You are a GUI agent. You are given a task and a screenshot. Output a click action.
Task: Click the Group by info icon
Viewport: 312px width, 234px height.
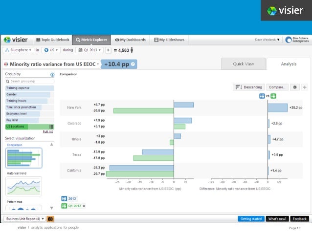tap(52, 75)
